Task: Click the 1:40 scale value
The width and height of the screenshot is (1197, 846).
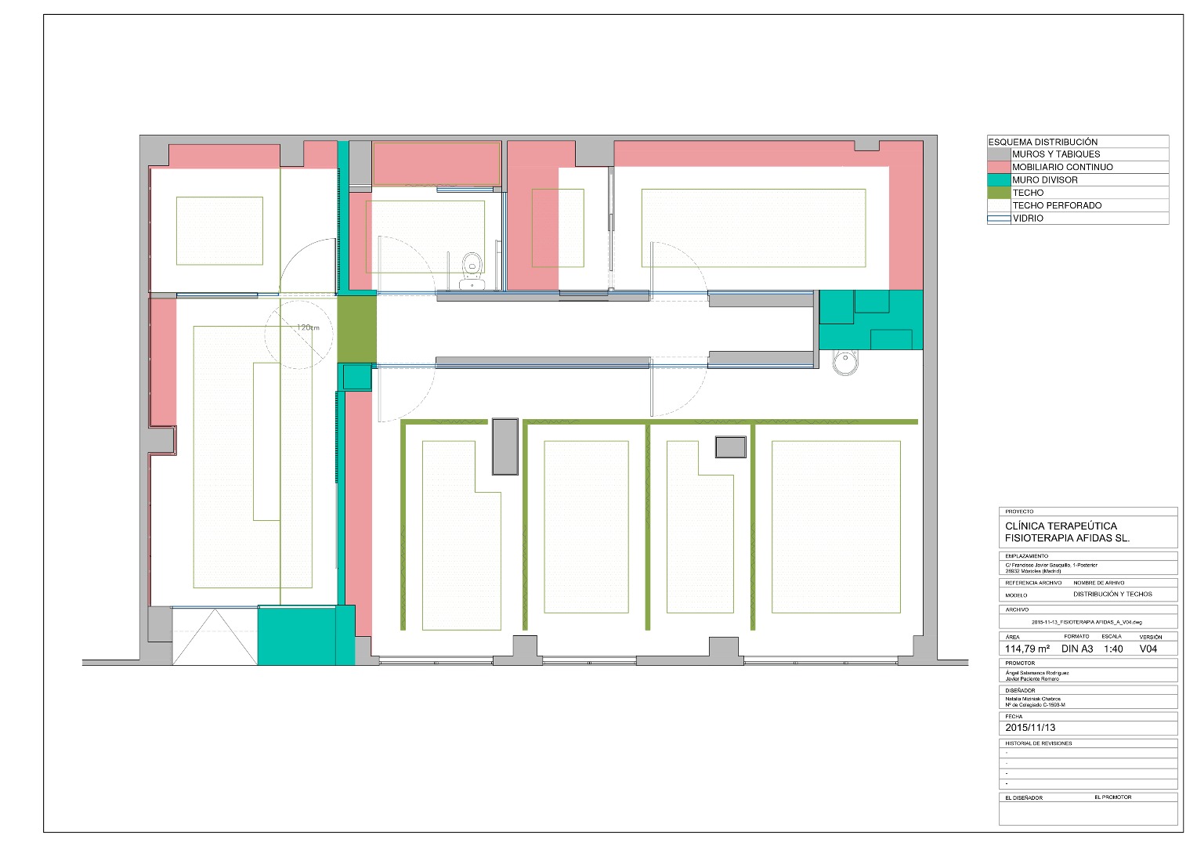Action: 1112,649
